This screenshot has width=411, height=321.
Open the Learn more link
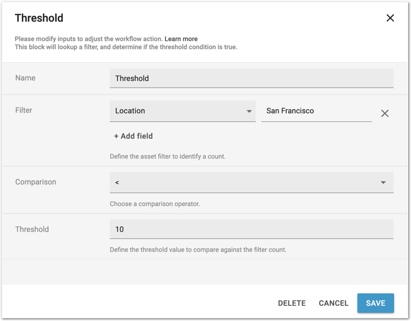coord(181,39)
